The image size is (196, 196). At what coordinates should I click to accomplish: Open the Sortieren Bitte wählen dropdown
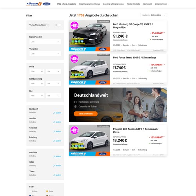(154, 15)
